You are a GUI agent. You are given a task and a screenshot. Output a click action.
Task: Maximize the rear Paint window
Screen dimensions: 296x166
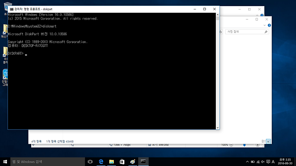click(250, 9)
